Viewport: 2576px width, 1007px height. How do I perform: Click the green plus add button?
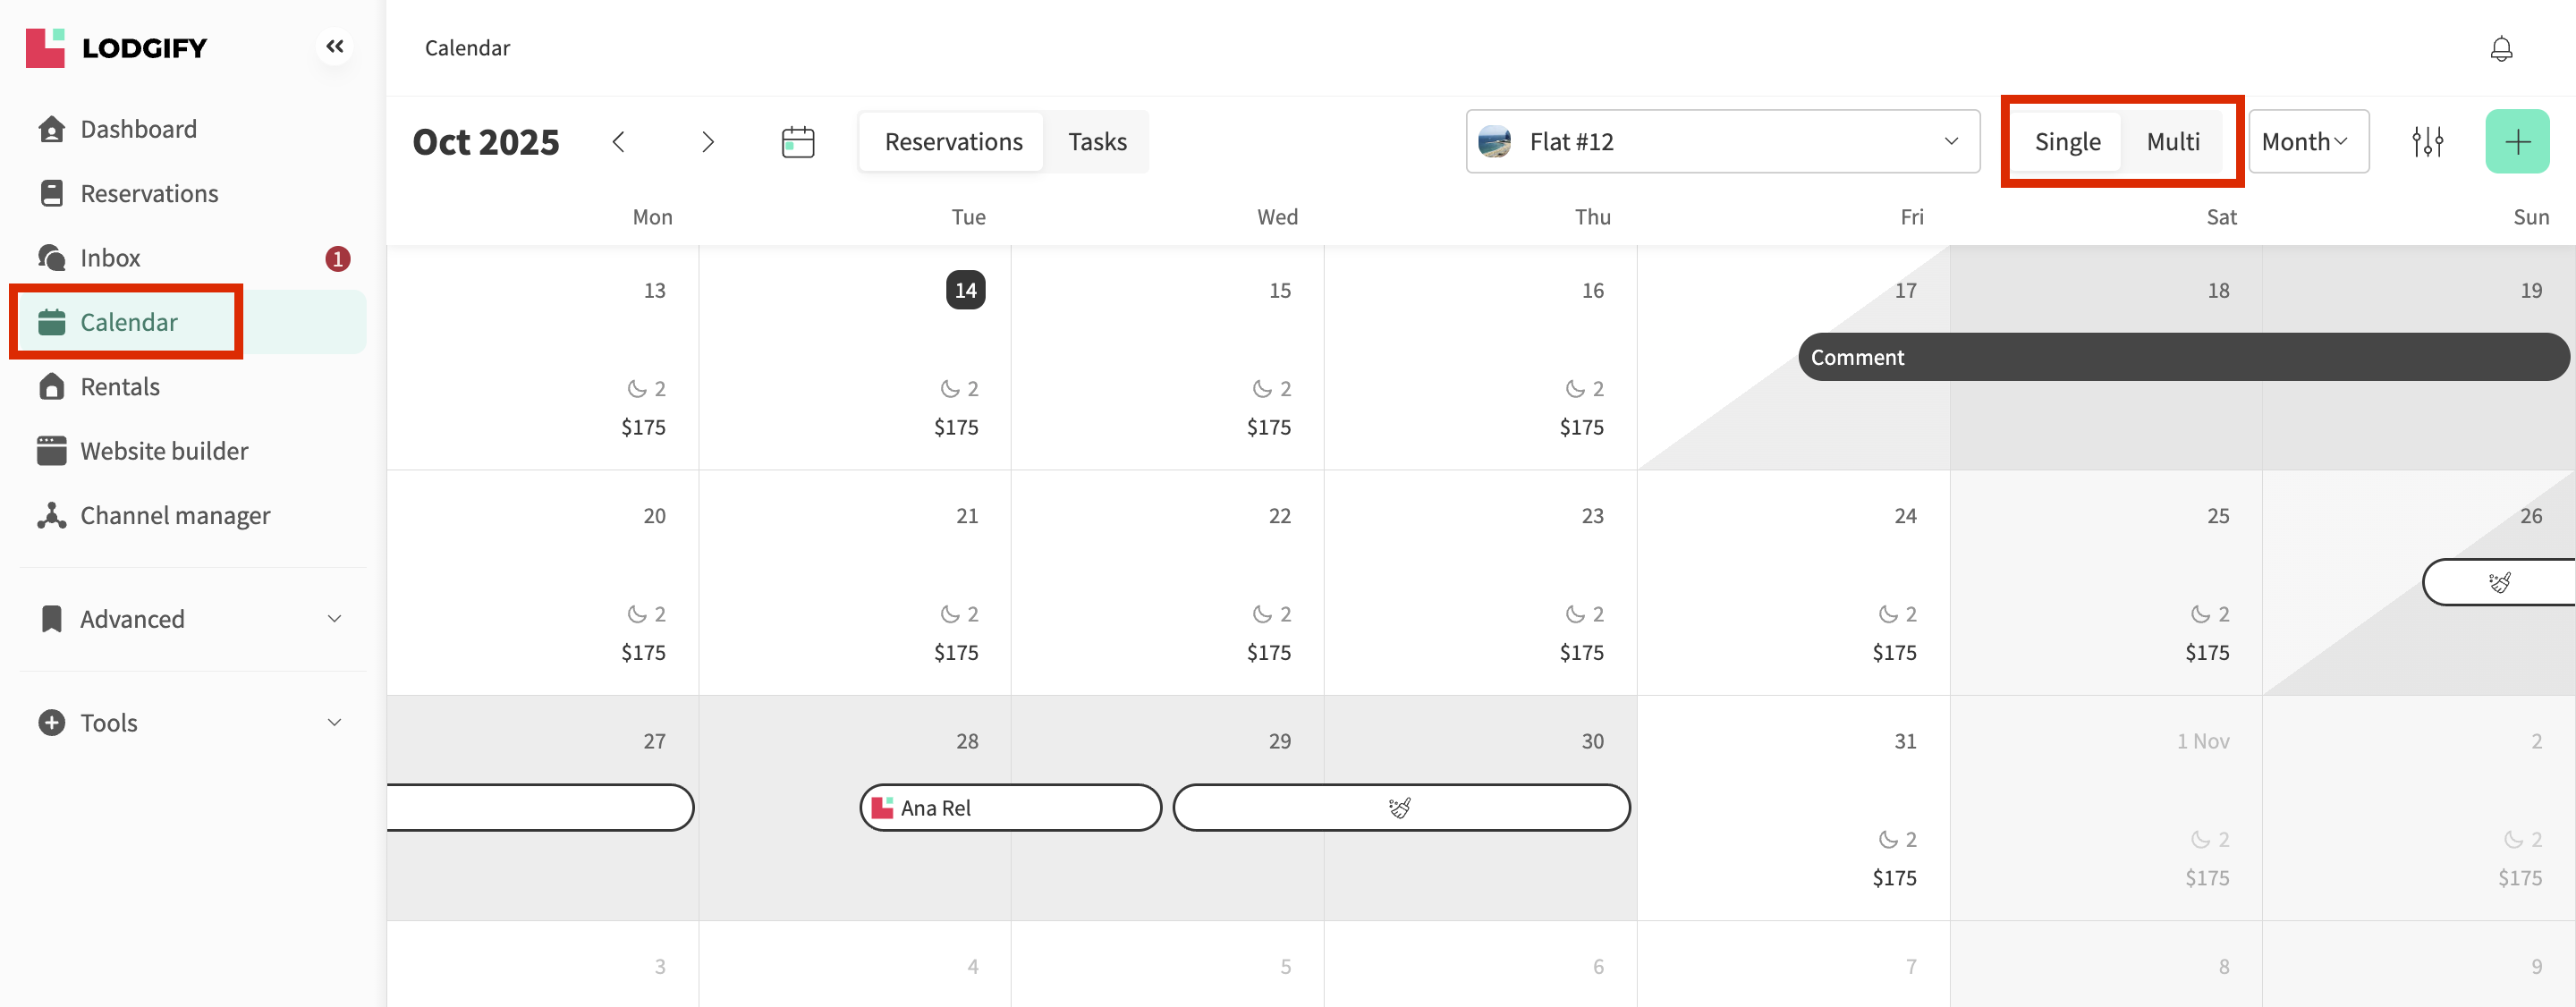click(x=2516, y=141)
